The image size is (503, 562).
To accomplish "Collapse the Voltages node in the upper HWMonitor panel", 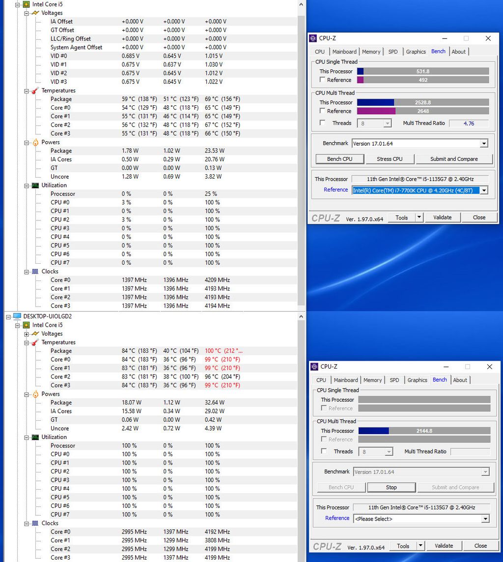I will (27, 13).
